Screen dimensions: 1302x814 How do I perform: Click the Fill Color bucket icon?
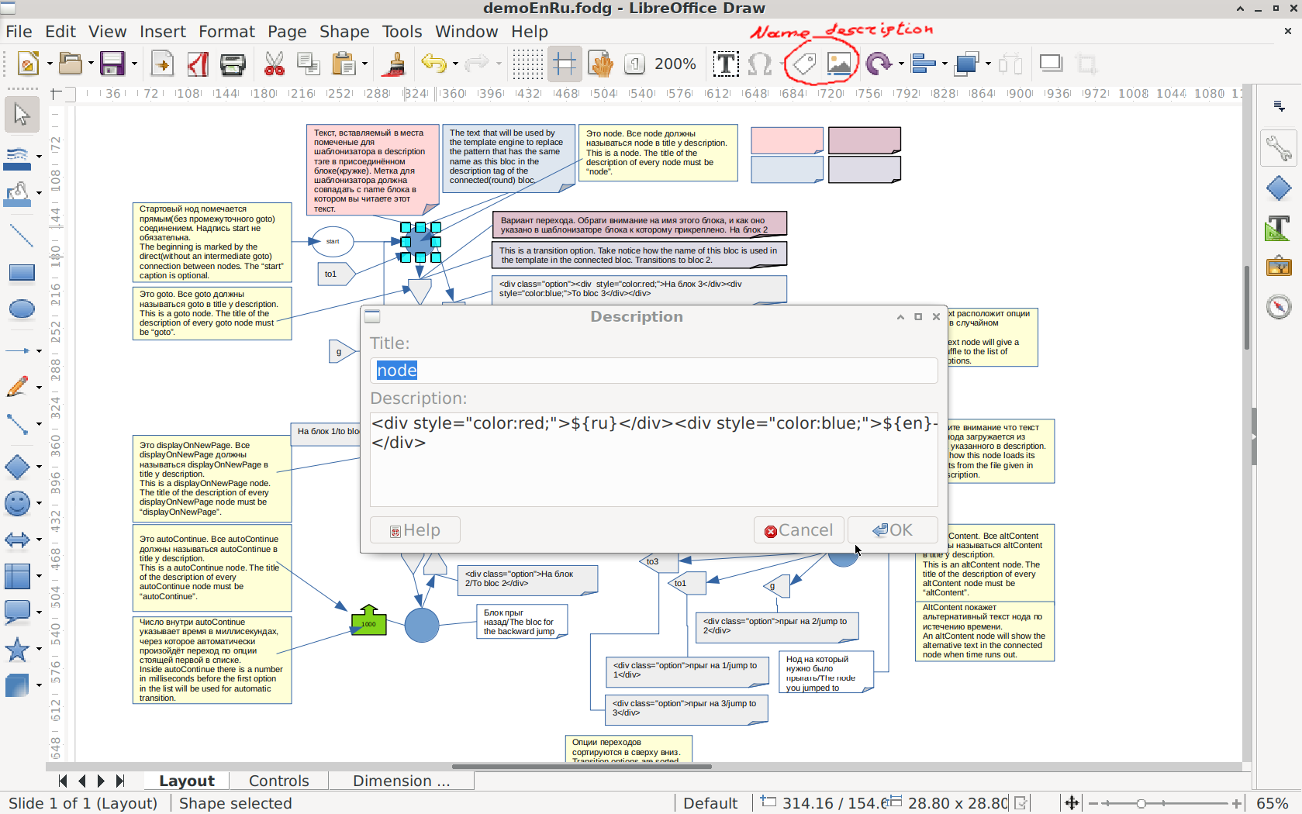point(17,194)
